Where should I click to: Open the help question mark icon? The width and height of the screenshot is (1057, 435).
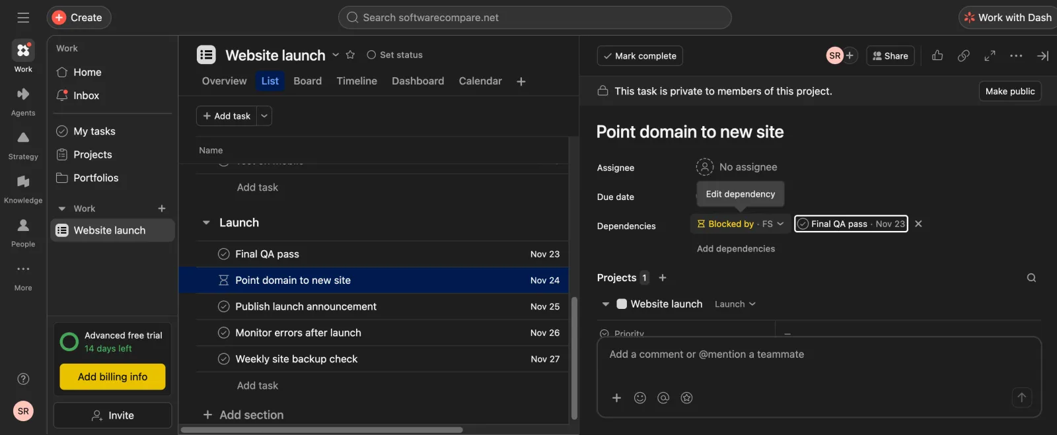(x=23, y=379)
